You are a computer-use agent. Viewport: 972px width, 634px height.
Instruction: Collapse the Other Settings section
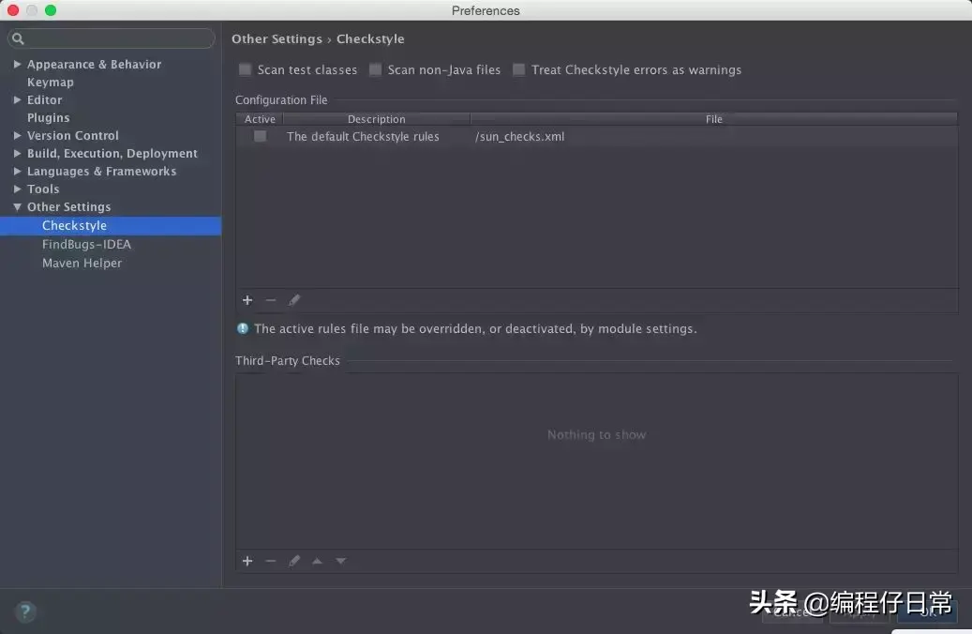(16, 206)
